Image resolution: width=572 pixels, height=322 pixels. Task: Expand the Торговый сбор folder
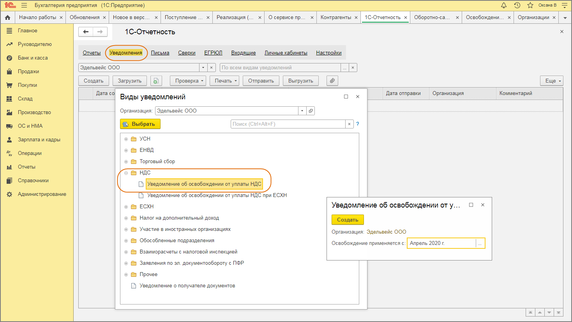pyautogui.click(x=126, y=162)
